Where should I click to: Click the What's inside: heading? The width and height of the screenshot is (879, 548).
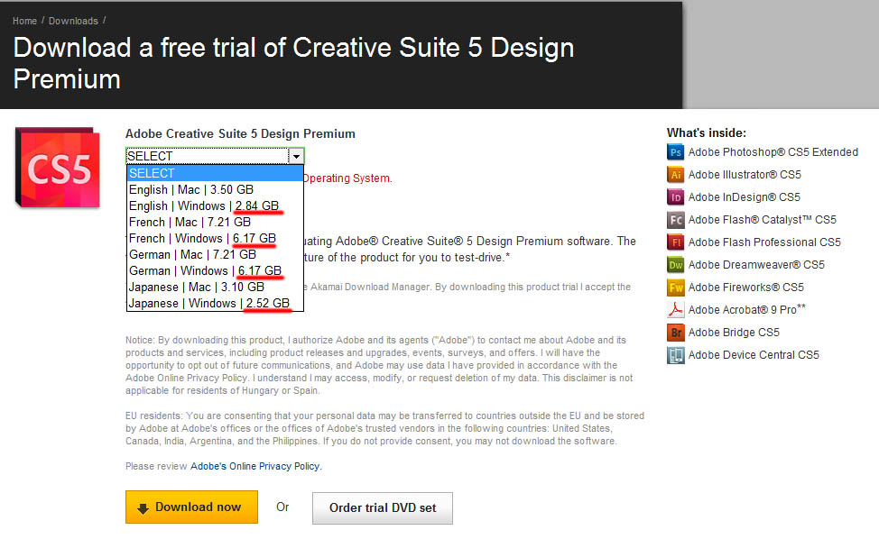tap(707, 133)
